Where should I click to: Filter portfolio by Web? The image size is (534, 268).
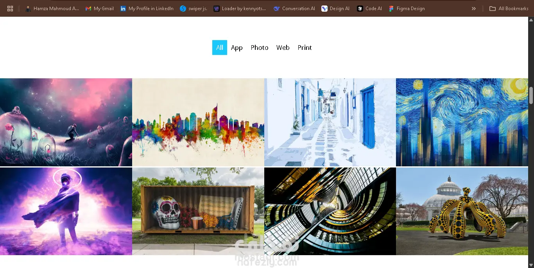[x=283, y=48]
